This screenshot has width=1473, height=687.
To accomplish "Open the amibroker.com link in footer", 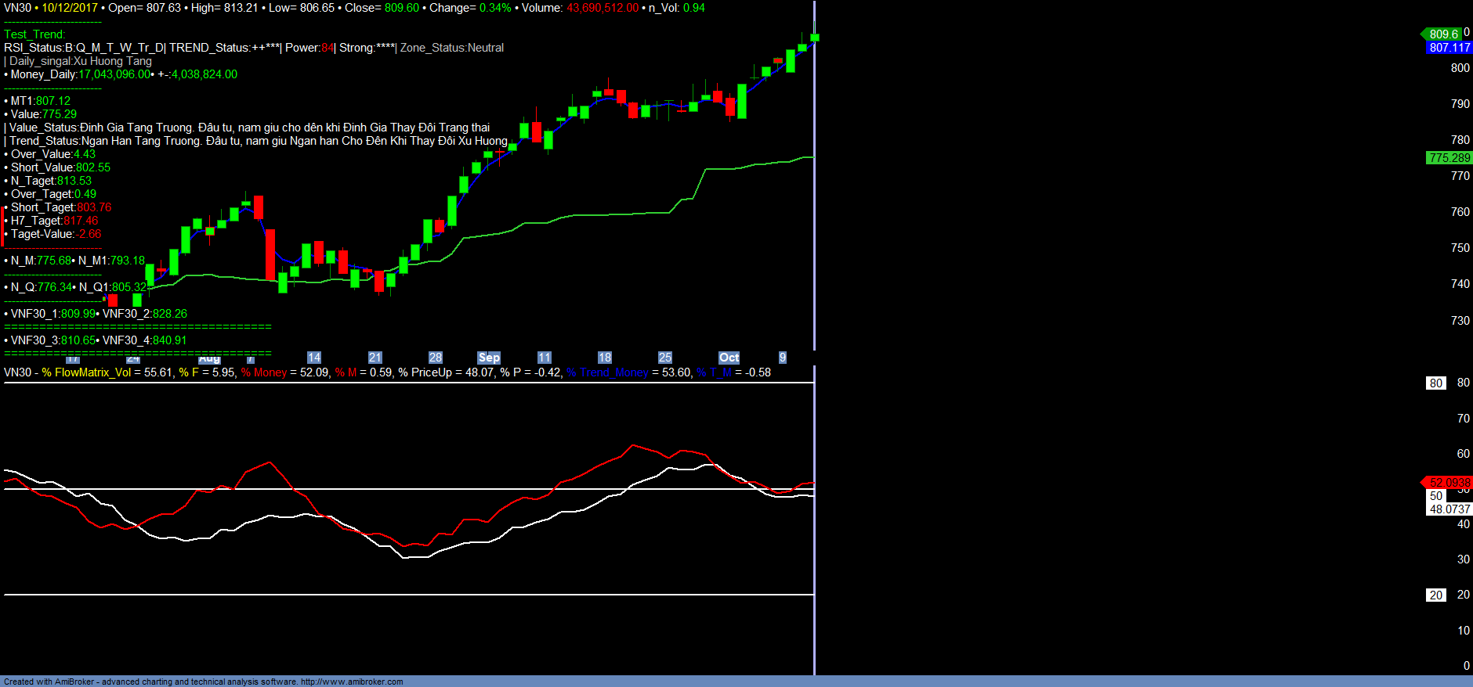I will click(x=352, y=682).
